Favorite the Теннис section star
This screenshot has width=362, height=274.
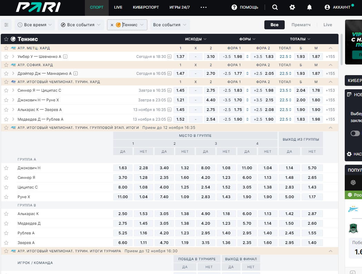point(6,39)
